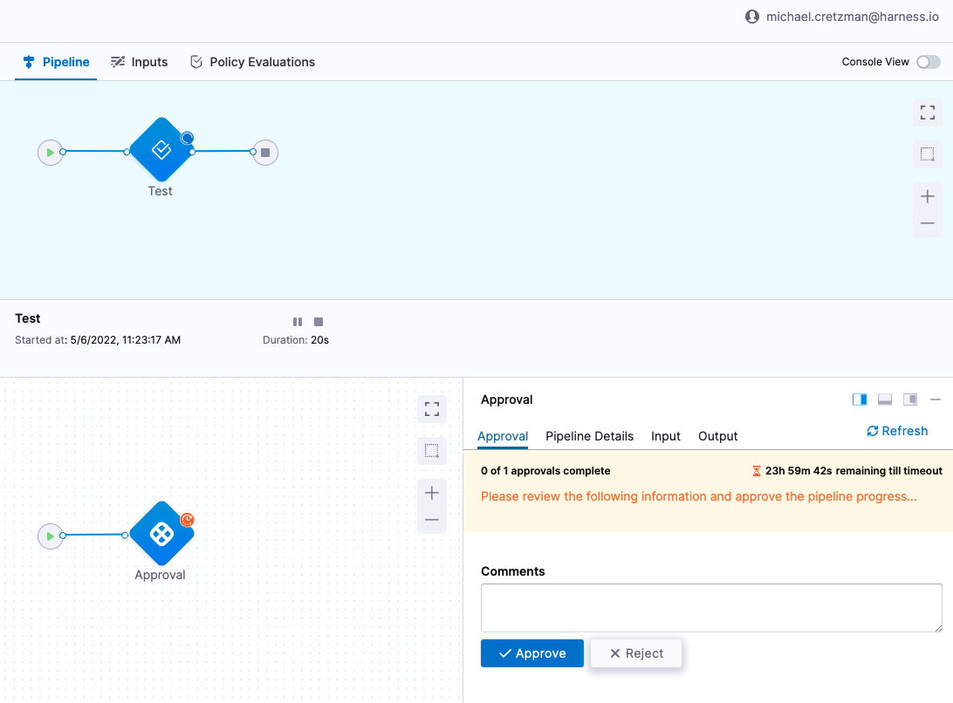Dock details panel to the bottom

885,399
